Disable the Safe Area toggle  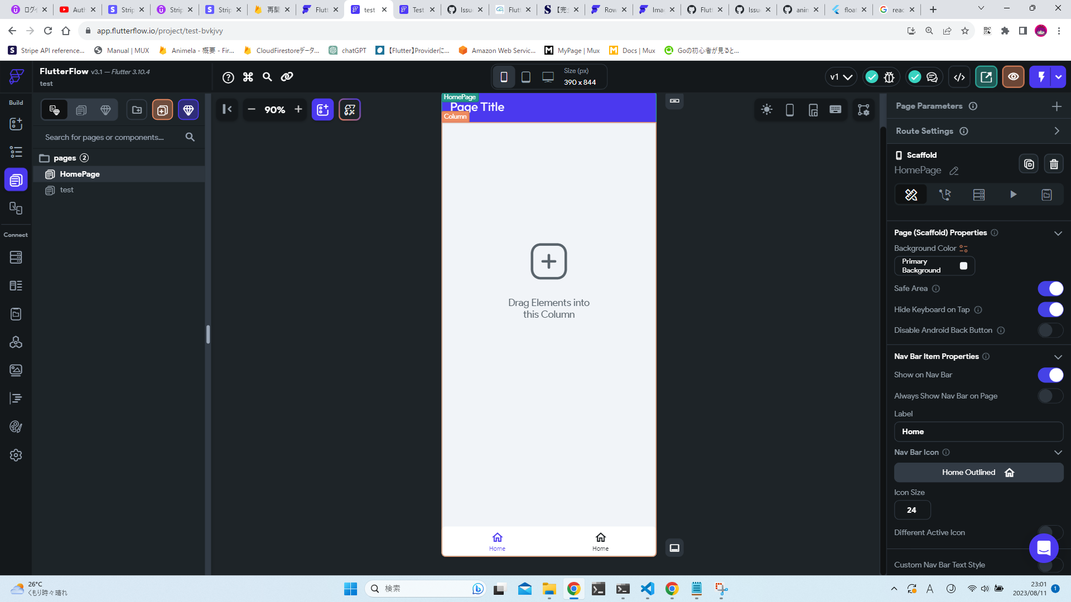coord(1050,288)
